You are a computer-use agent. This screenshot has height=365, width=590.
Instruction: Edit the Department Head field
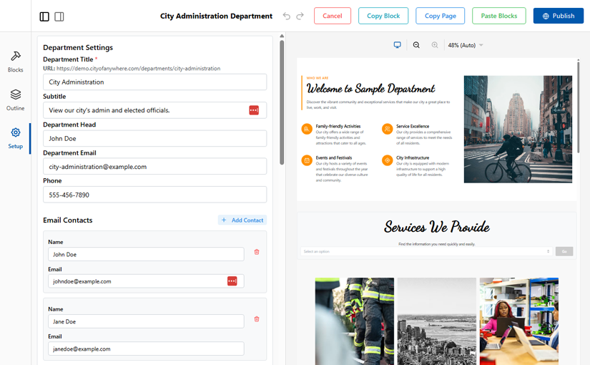point(154,138)
